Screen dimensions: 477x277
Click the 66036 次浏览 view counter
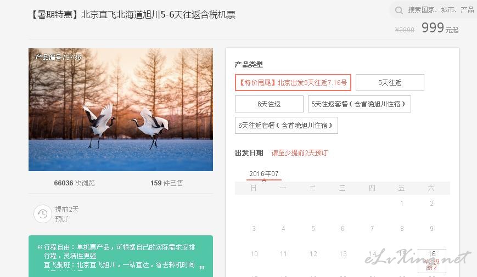[x=74, y=183]
